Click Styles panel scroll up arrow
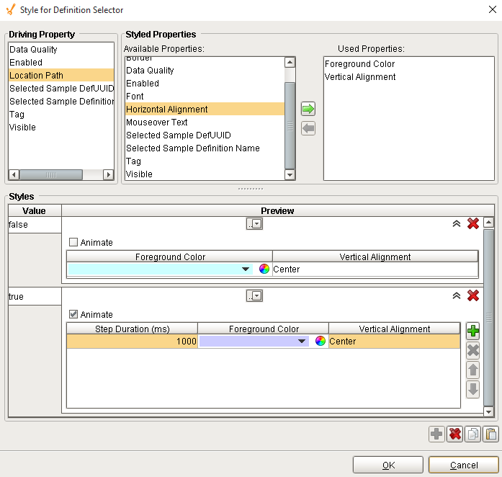Screen dimensions: 502x477 488,223
